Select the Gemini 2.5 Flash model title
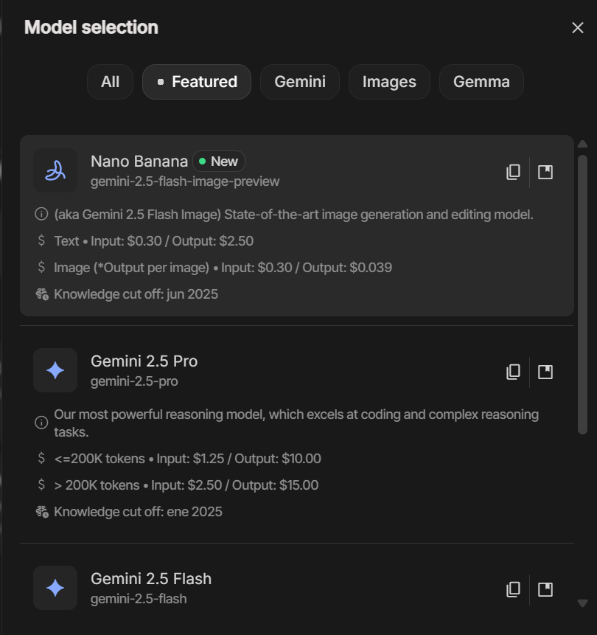 pyautogui.click(x=151, y=579)
